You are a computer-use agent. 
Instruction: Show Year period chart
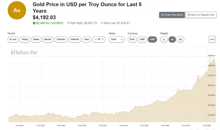[x=87, y=39]
